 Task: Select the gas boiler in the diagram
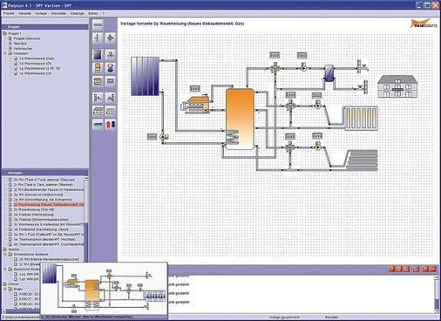pos(195,104)
